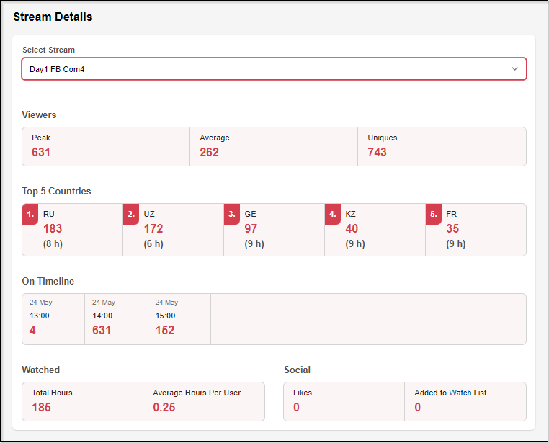
Task: Click rank 2 badge for UZ
Action: point(131,214)
